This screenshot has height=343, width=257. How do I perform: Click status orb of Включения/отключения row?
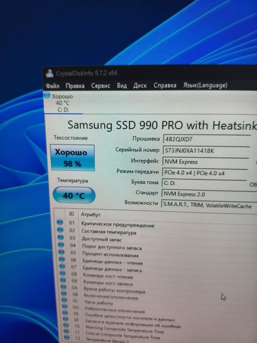(64, 294)
